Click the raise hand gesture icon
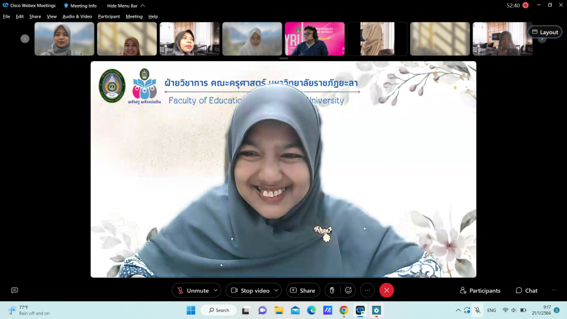This screenshot has height=319, width=567. point(332,290)
